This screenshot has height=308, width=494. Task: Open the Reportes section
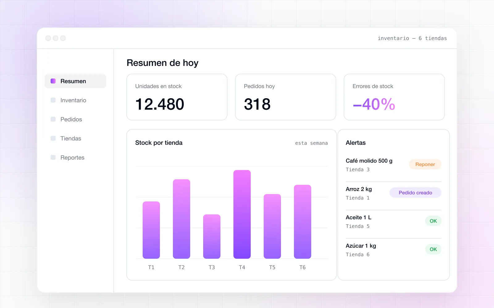[x=72, y=157]
